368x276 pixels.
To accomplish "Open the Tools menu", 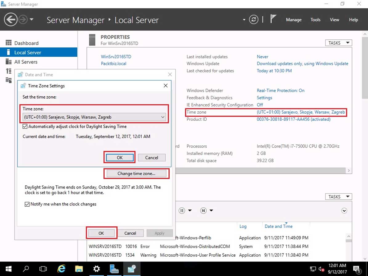I will point(315,20).
